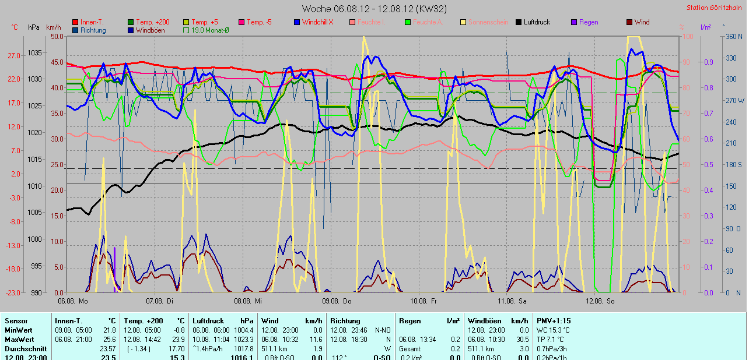
Task: Click the '09.08. Do' date on the axis
Action: pyautogui.click(x=337, y=301)
